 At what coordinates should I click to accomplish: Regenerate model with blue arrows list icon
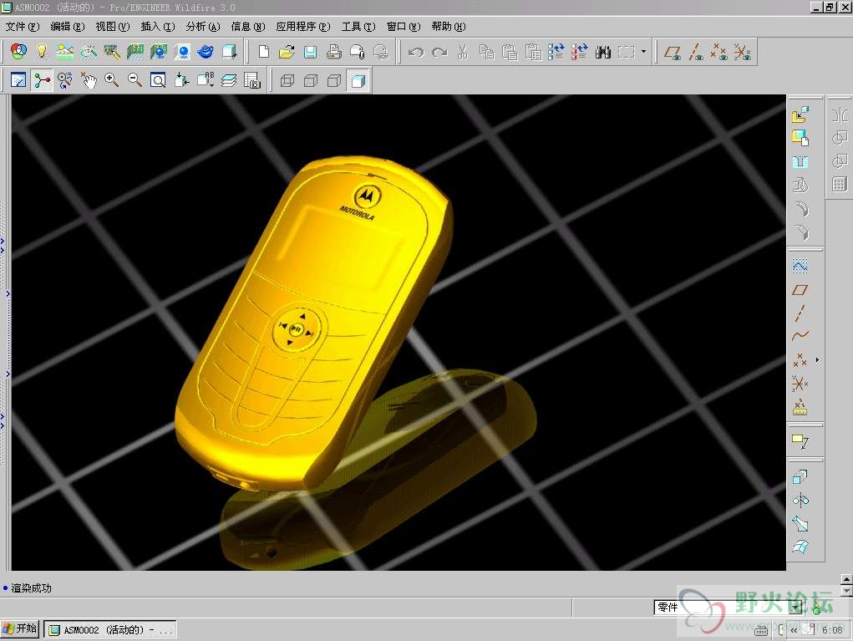(x=556, y=53)
